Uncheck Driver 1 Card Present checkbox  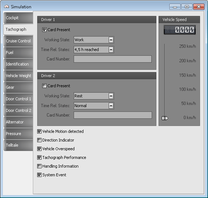tap(44, 30)
